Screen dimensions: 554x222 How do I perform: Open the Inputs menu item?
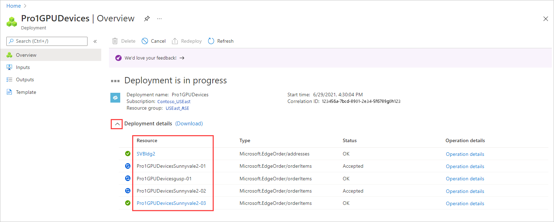(x=23, y=67)
